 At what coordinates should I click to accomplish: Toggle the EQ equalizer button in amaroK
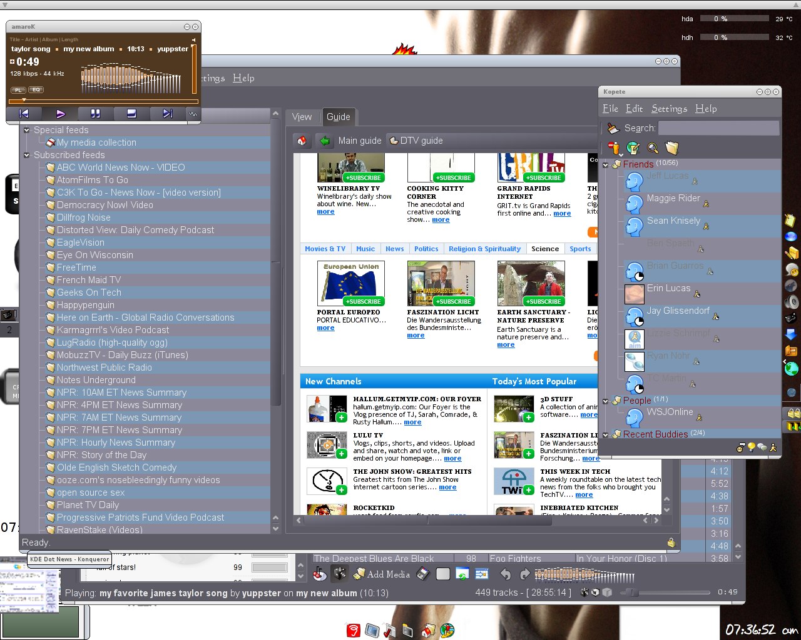pyautogui.click(x=36, y=90)
